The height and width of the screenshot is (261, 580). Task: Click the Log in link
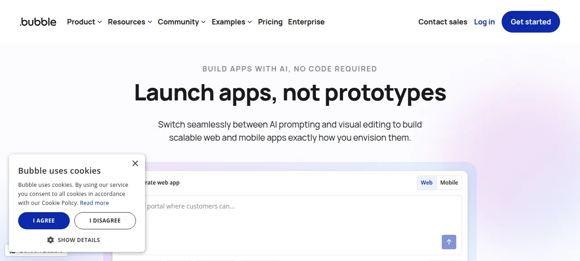point(484,22)
